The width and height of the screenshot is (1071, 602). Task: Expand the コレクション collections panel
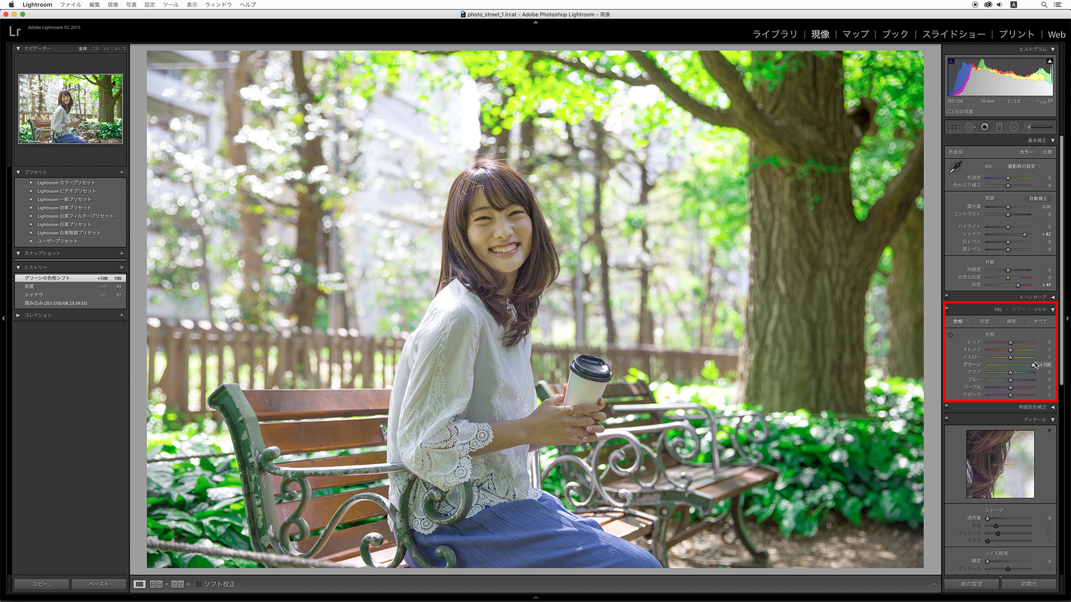(18, 315)
